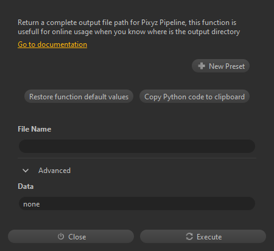The height and width of the screenshot is (251, 274).
Task: Click the "none" value in the Data box
Action: click(32, 204)
